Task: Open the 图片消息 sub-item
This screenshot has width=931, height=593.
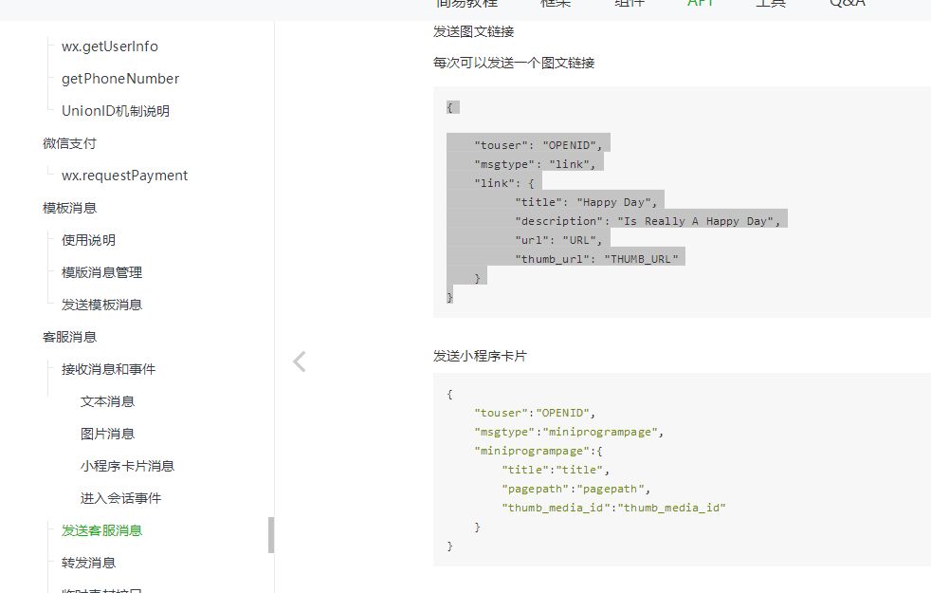Action: coord(107,434)
